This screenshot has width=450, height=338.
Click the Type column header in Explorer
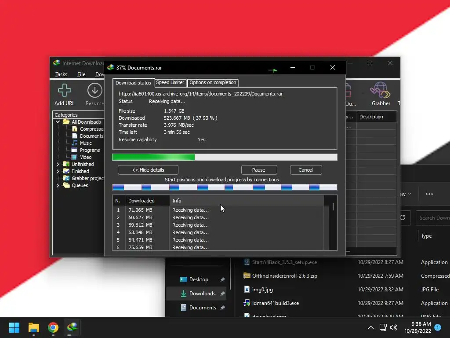tap(426, 236)
